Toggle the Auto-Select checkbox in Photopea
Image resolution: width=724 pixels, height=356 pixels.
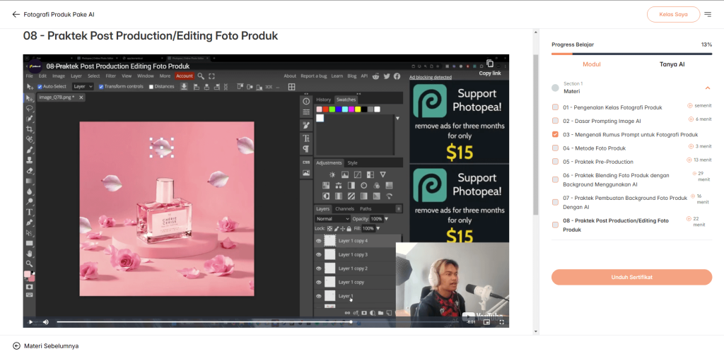point(40,86)
